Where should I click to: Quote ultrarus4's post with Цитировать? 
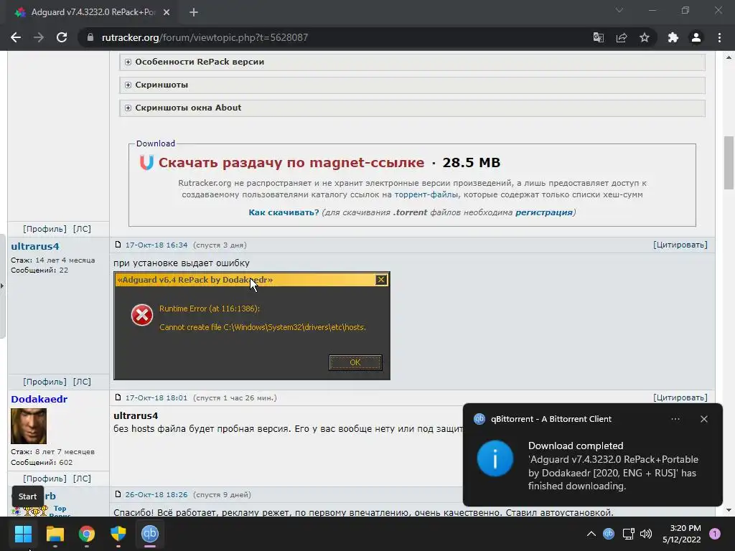(x=680, y=245)
